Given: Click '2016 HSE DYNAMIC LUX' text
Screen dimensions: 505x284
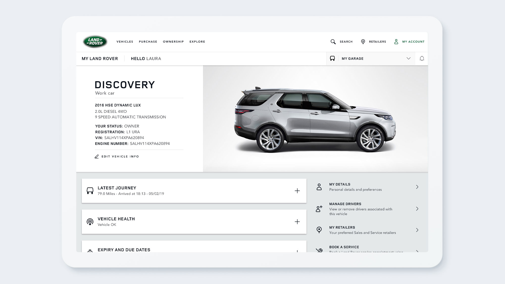Looking at the screenshot, I should click(x=118, y=105).
